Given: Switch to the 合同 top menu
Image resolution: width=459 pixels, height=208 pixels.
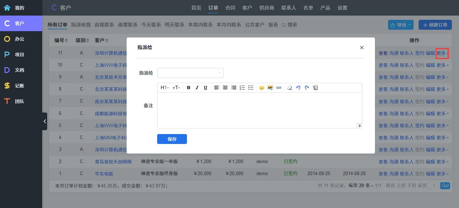Looking at the screenshot, I should tap(230, 8).
